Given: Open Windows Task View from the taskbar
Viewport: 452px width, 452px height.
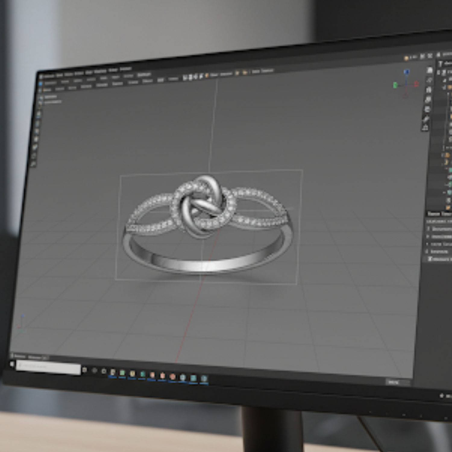Looking at the screenshot, I should (x=85, y=370).
